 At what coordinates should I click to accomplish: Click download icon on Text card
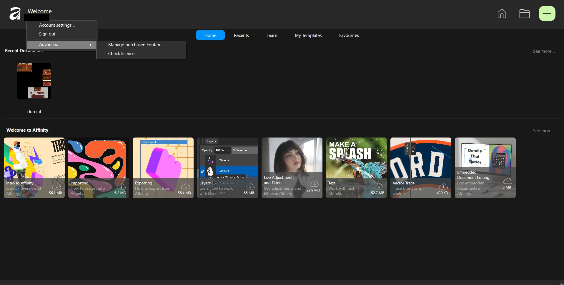click(379, 187)
